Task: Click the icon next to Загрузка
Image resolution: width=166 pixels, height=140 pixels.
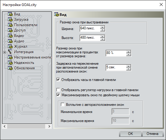Action: click(x=10, y=19)
